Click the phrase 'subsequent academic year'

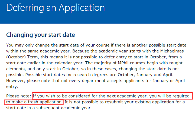pos(63,108)
